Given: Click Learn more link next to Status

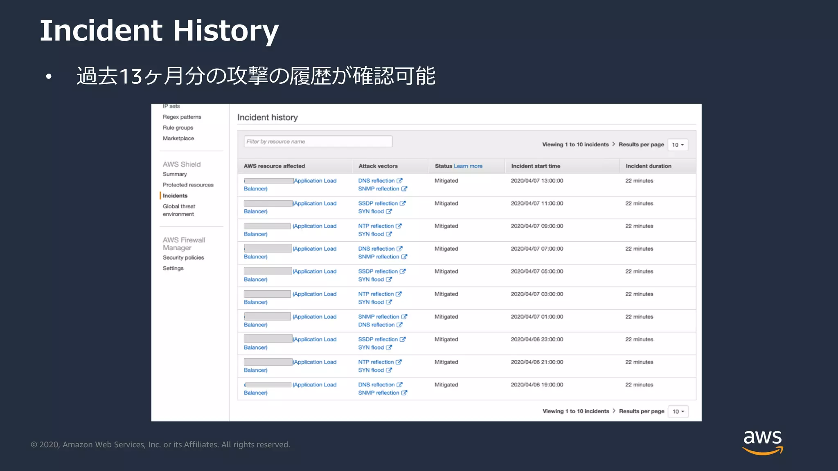Looking at the screenshot, I should point(468,166).
